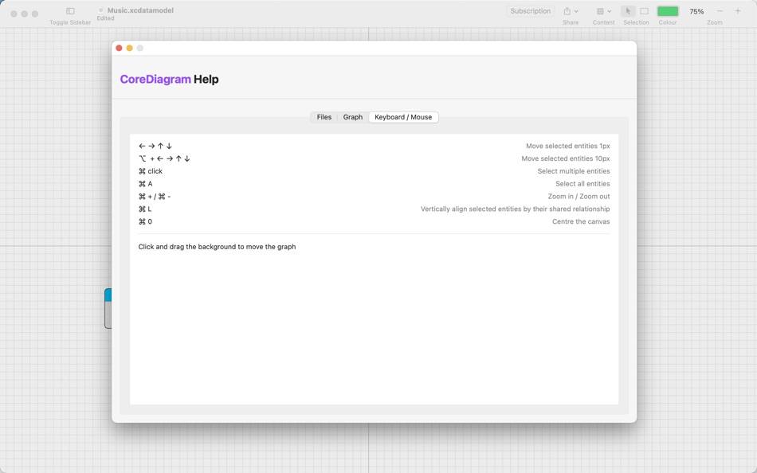Click 'Zoom in / Zoom out' text
The height and width of the screenshot is (473, 757).
pos(579,197)
